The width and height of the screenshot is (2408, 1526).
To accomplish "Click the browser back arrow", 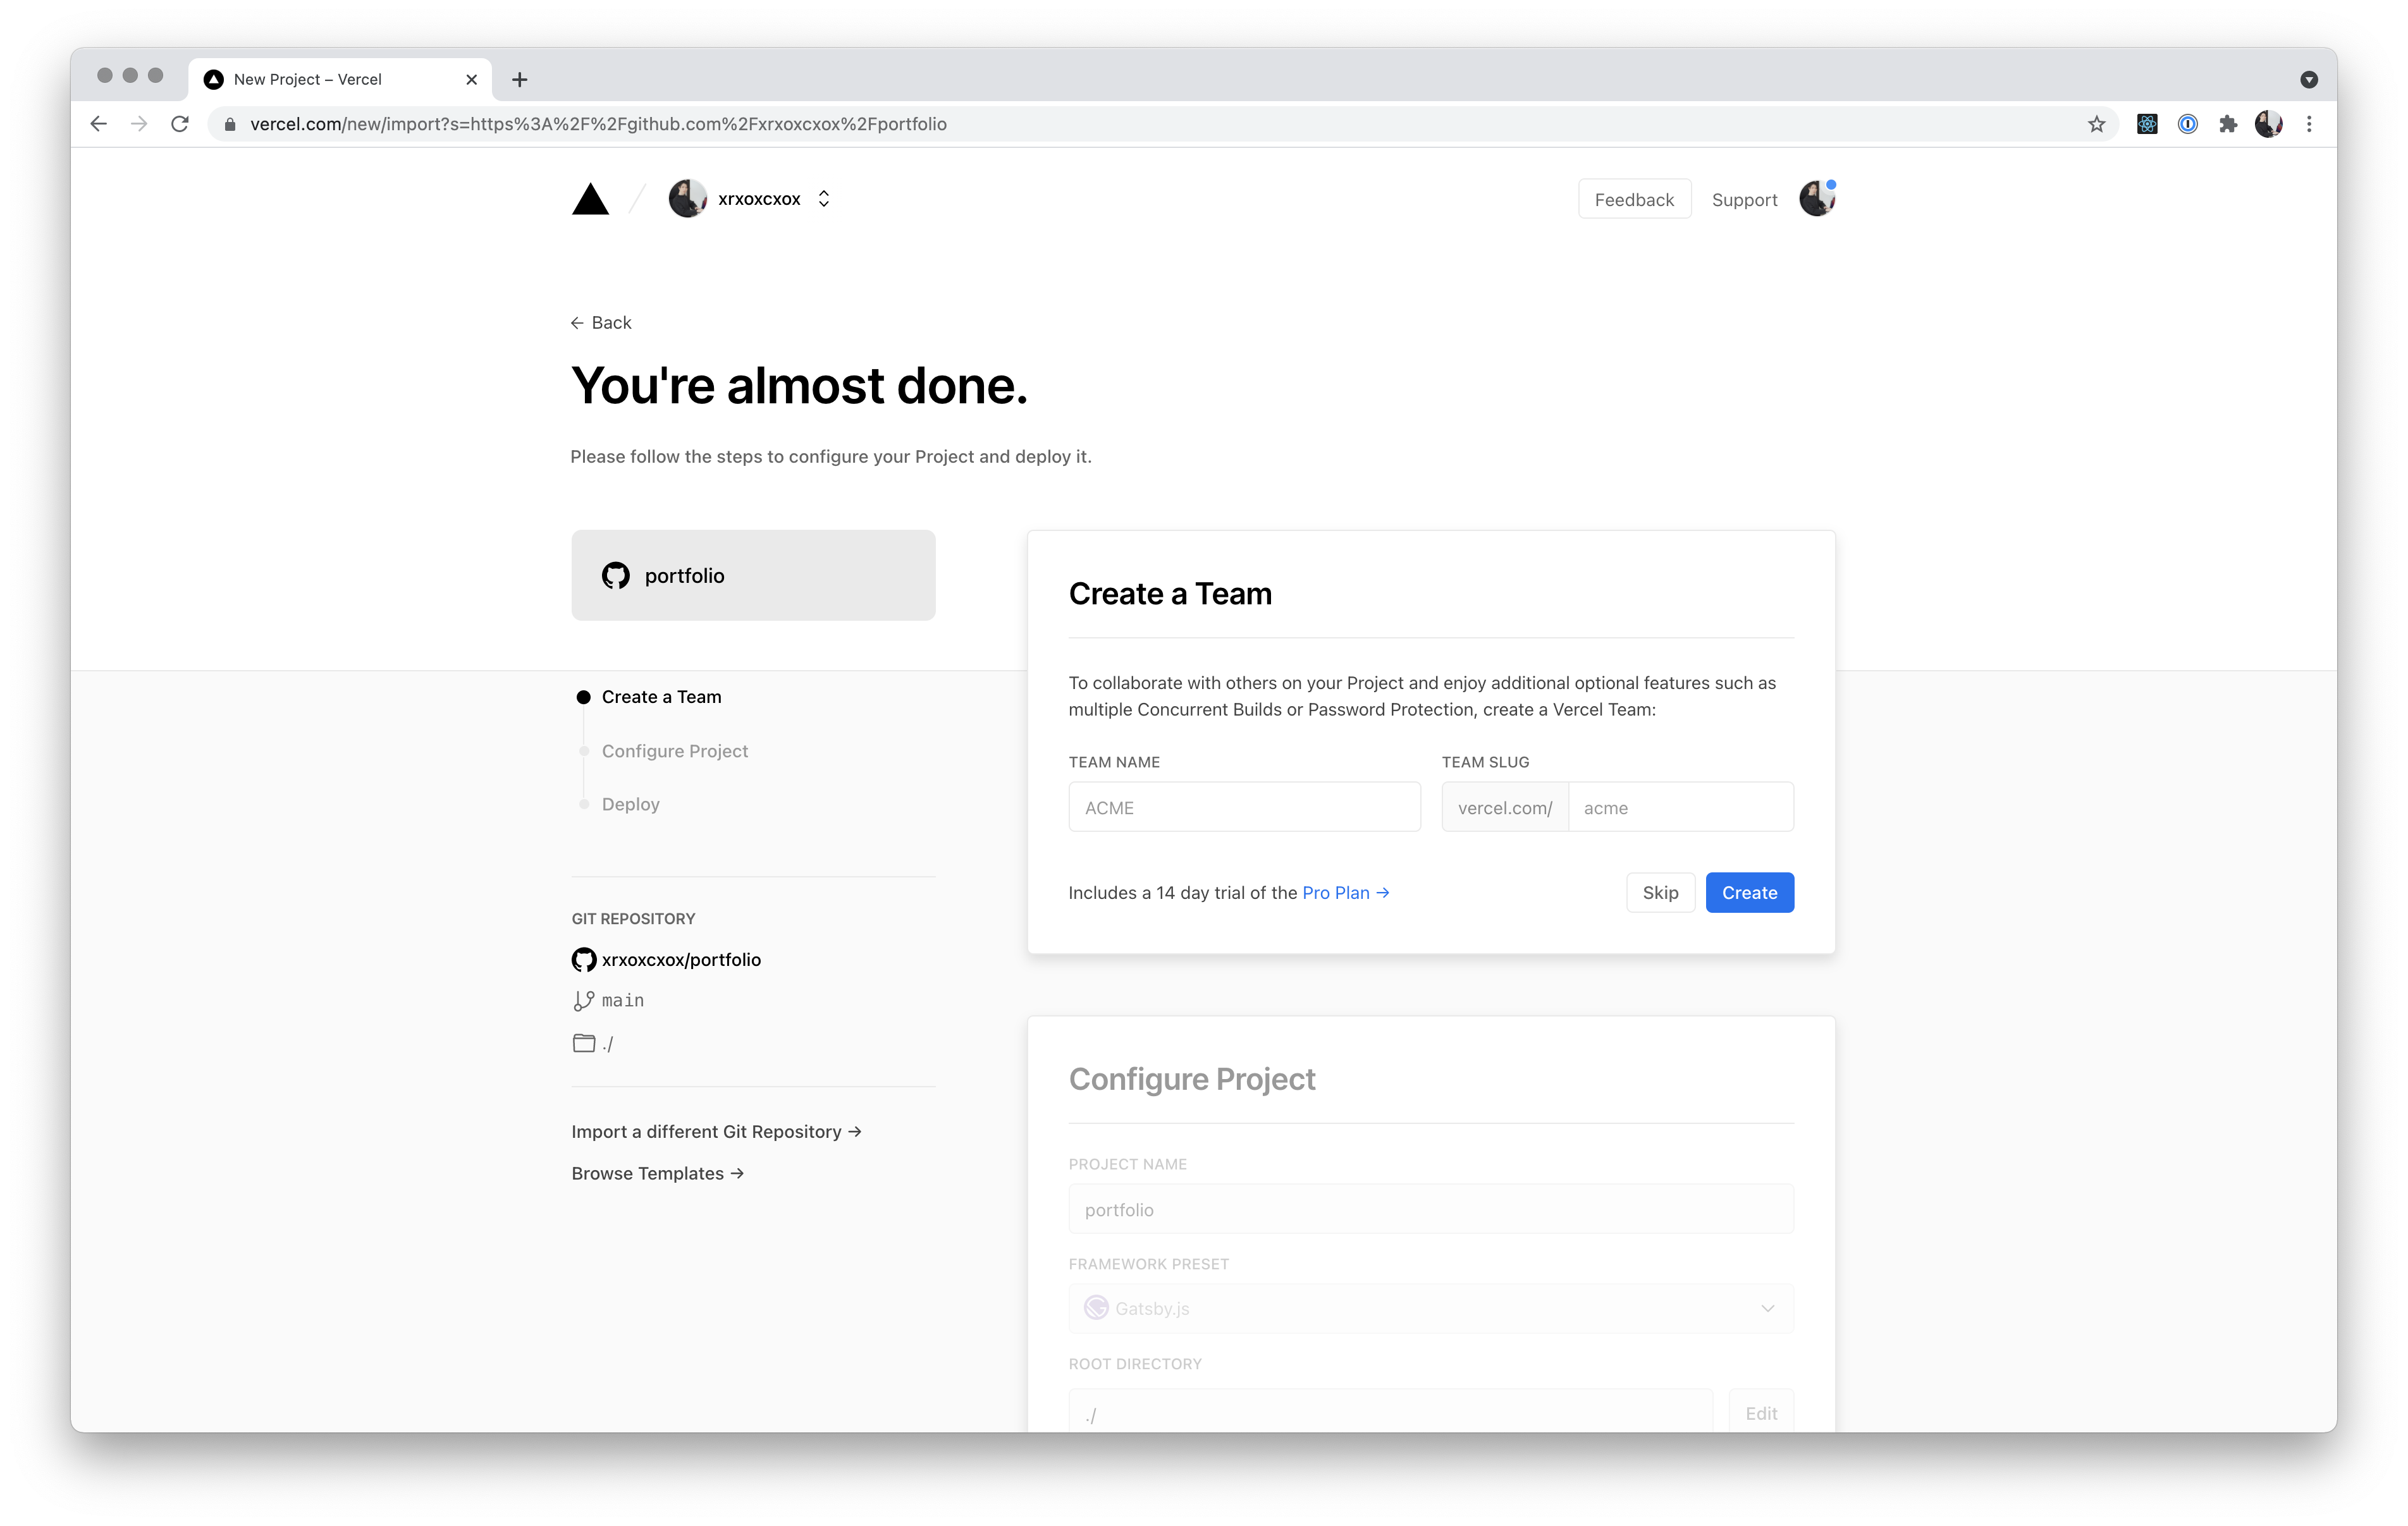I will (98, 124).
